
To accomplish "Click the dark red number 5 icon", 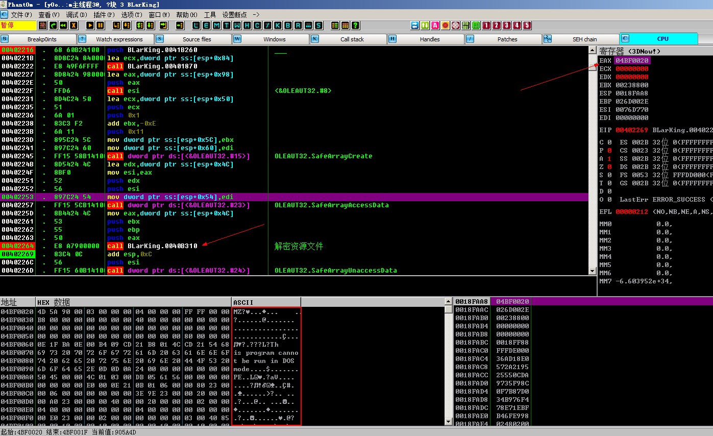I will click(x=527, y=26).
